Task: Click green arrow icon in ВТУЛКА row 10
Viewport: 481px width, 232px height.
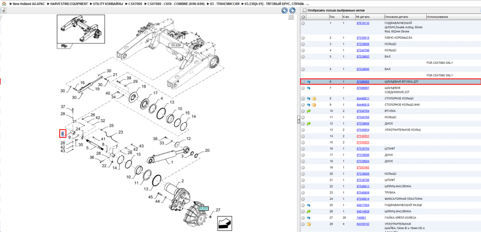Action: pos(309,111)
